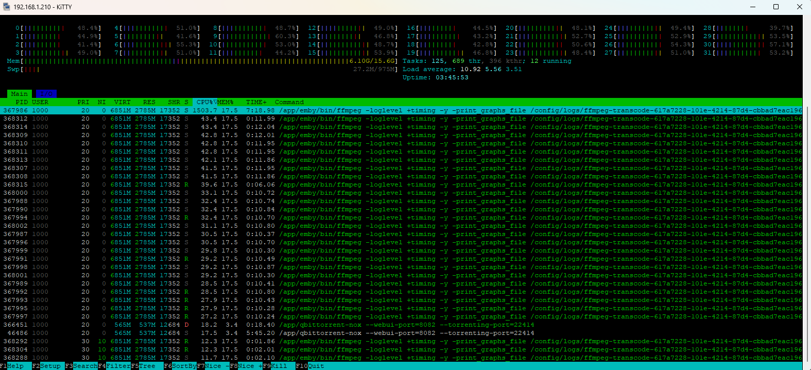Click the PID column header
Image resolution: width=811 pixels, height=370 pixels.
[x=22, y=102]
